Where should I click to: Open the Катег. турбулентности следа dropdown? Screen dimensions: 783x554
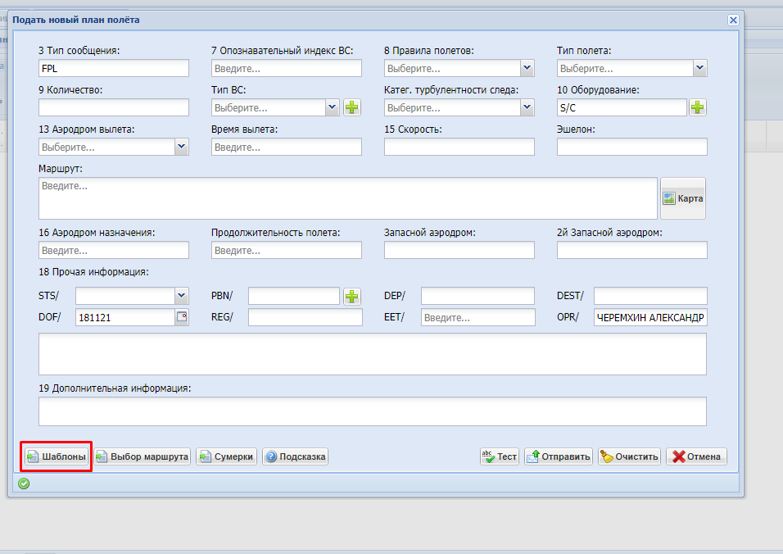click(527, 107)
